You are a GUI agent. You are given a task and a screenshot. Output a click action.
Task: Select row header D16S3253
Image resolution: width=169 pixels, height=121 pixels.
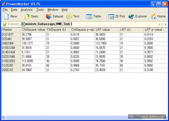click(x=11, y=61)
